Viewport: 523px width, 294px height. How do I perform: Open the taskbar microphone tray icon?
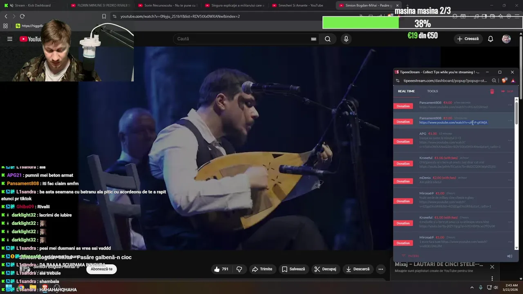481,287
